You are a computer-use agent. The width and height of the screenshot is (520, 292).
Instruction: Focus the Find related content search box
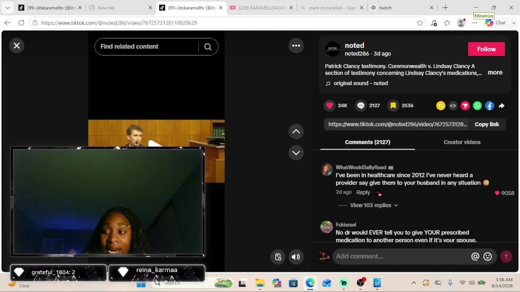(x=147, y=47)
